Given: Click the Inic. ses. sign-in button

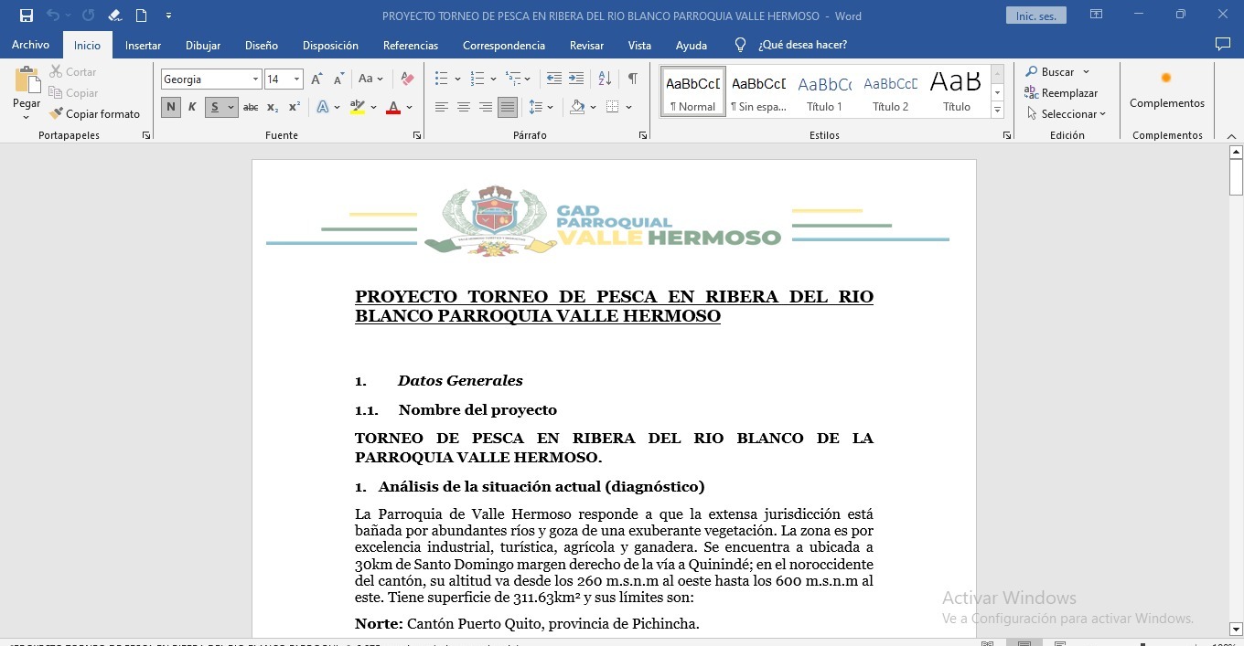Looking at the screenshot, I should (x=1035, y=16).
